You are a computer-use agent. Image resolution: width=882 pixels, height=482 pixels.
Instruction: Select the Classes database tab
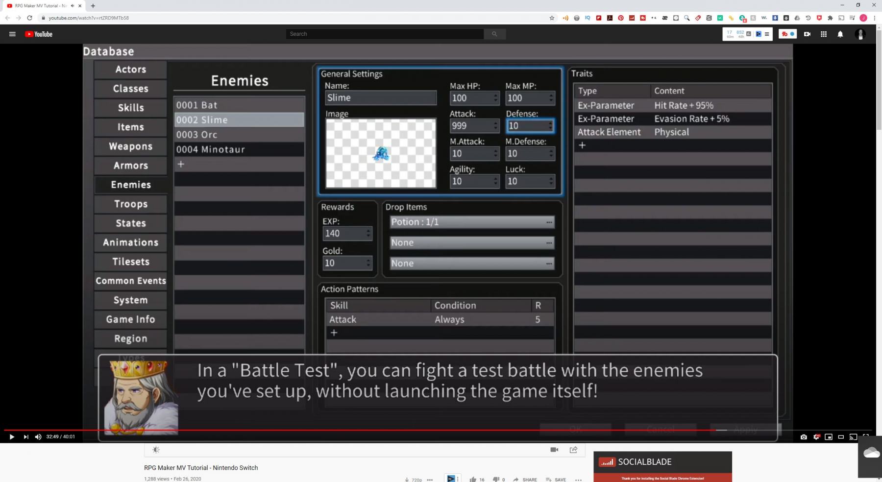click(x=131, y=89)
